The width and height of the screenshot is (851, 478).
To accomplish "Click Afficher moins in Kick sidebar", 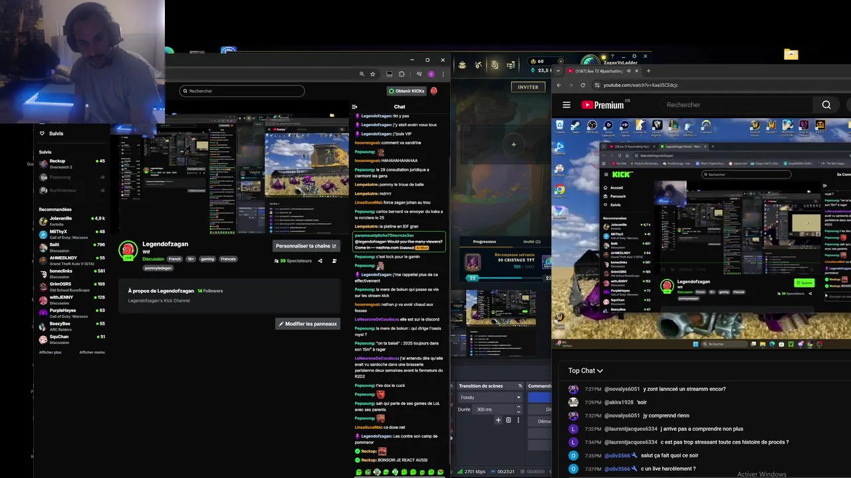I will (x=92, y=353).
